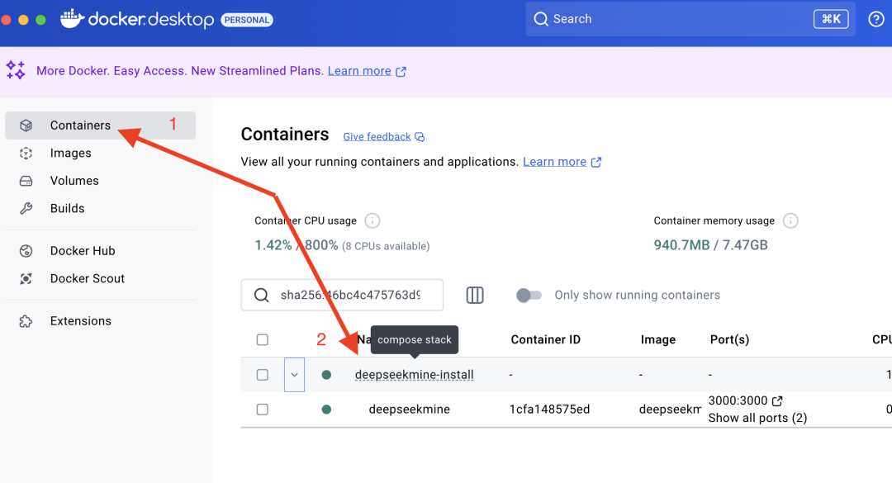This screenshot has width=892, height=483.
Task: Collapse the deepseekmine-install stack chevron
Action: tap(294, 375)
